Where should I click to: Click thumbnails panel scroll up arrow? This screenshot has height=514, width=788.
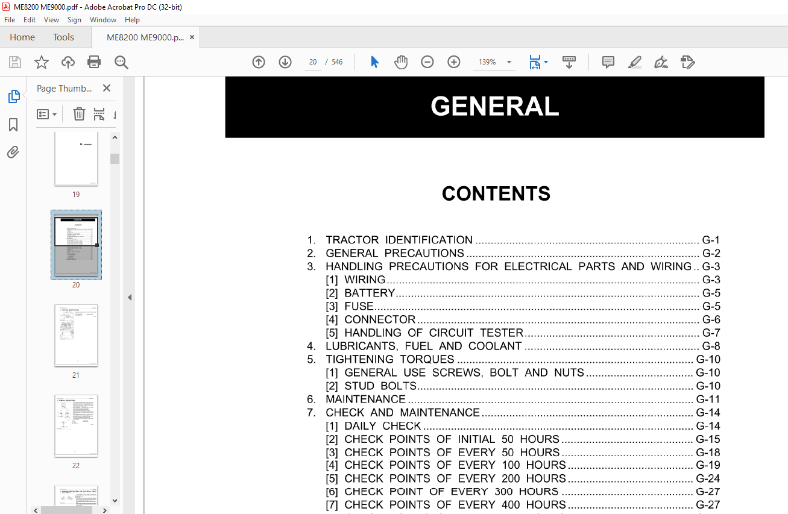coord(115,137)
